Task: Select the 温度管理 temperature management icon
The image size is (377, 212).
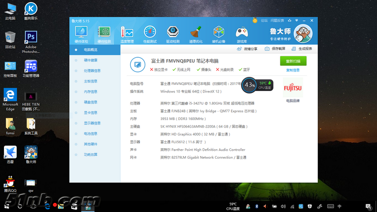Action: (127, 34)
